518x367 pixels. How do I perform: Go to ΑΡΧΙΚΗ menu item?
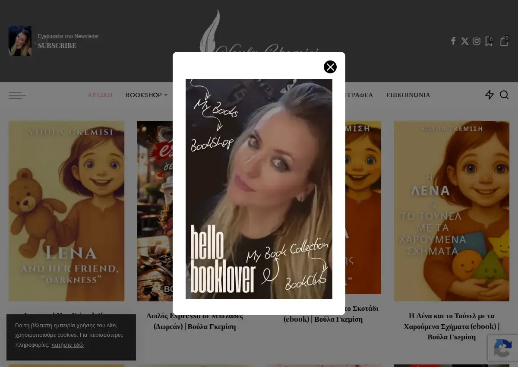pos(100,95)
